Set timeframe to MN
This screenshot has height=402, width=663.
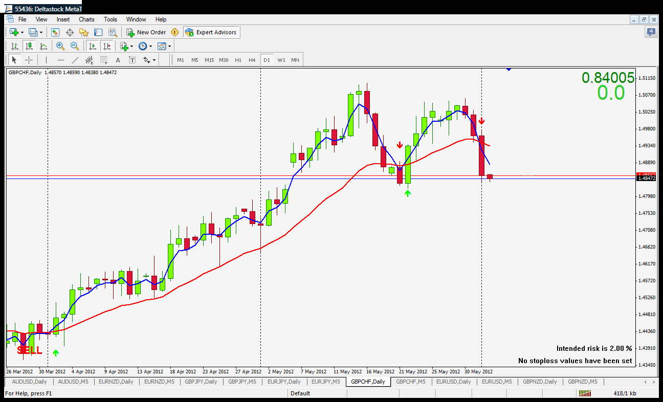(x=295, y=60)
